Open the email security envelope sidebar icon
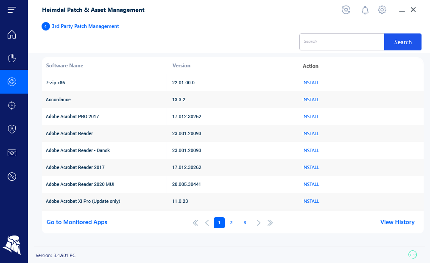Viewport: 430px width, 263px height. click(12, 153)
